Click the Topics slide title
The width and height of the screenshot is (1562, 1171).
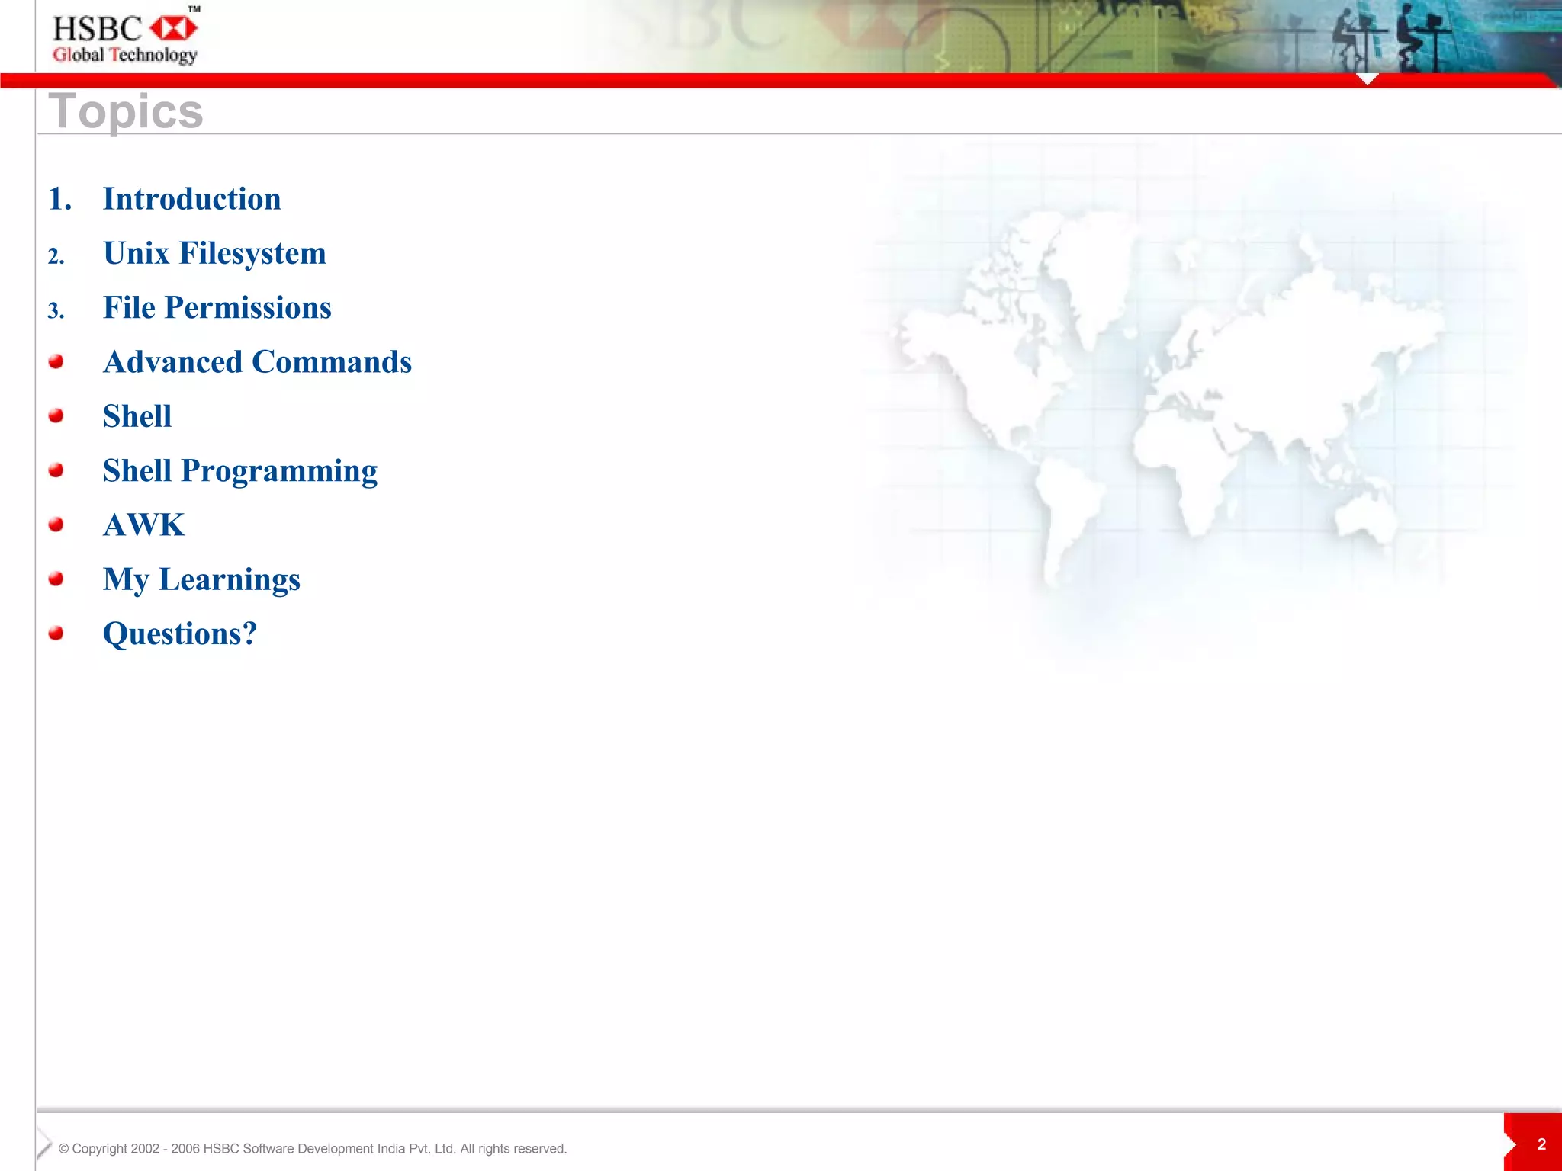[x=126, y=111]
